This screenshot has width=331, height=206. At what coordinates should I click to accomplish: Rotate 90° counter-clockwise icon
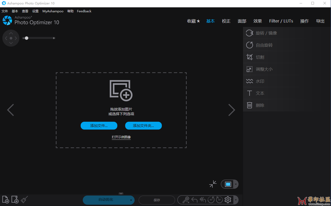[x=211, y=200]
